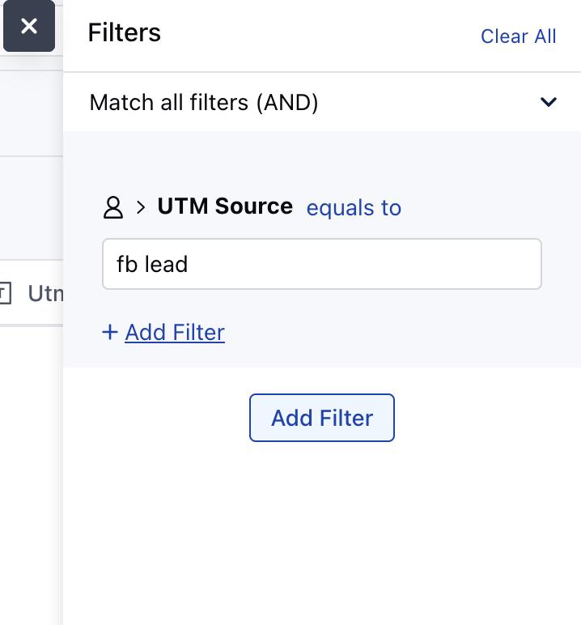Image resolution: width=581 pixels, height=625 pixels.
Task: Click the word 'AND' in the match condition selector
Action: (287, 103)
